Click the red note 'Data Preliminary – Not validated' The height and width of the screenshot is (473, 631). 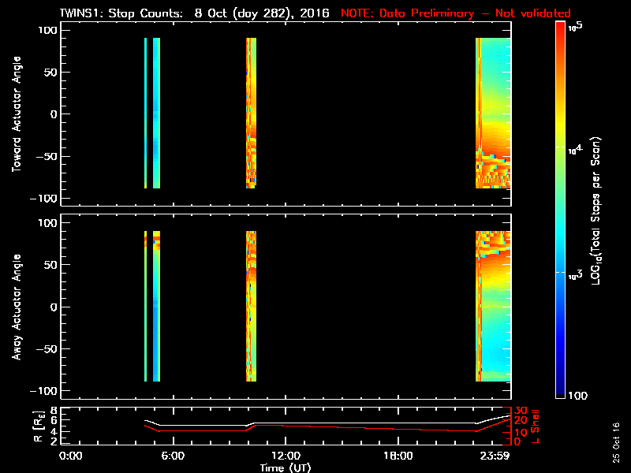point(475,13)
